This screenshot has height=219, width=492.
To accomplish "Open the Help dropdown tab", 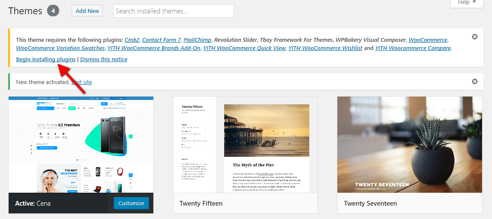I will click(467, 3).
